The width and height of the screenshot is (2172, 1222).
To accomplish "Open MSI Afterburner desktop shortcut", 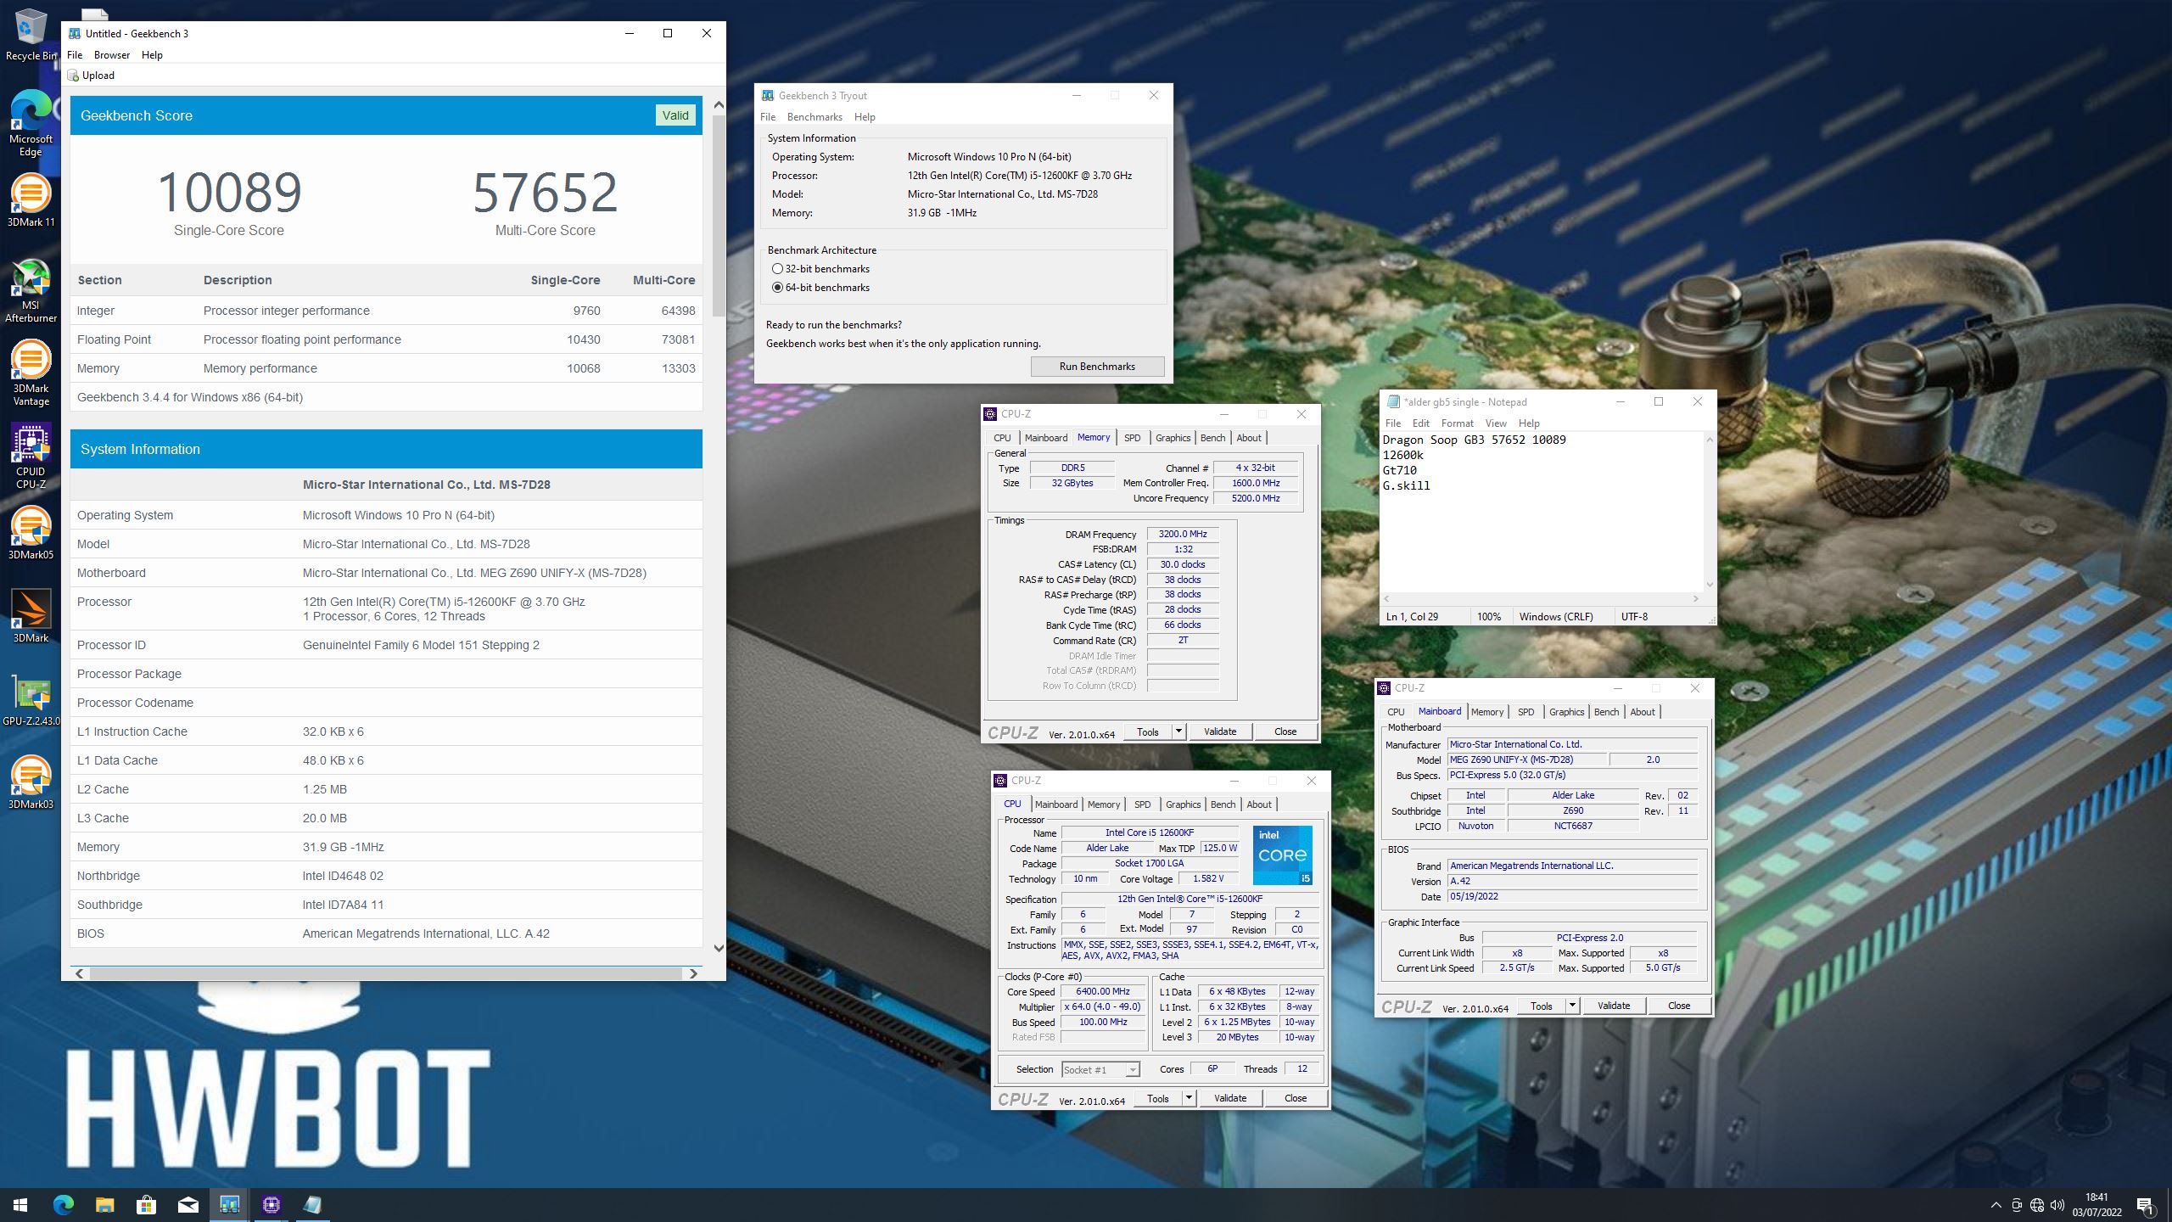I will [31, 290].
